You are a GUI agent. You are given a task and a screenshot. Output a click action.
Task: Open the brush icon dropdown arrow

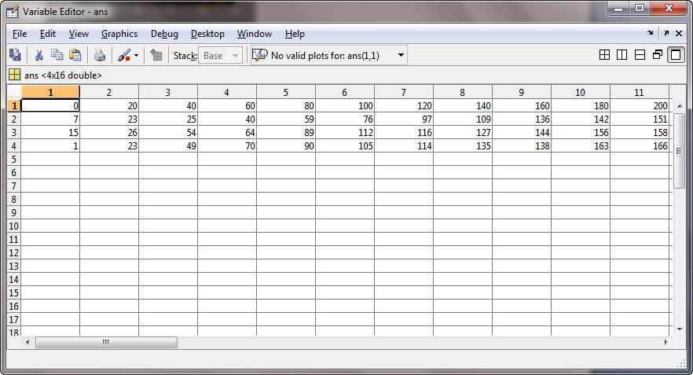click(x=136, y=56)
